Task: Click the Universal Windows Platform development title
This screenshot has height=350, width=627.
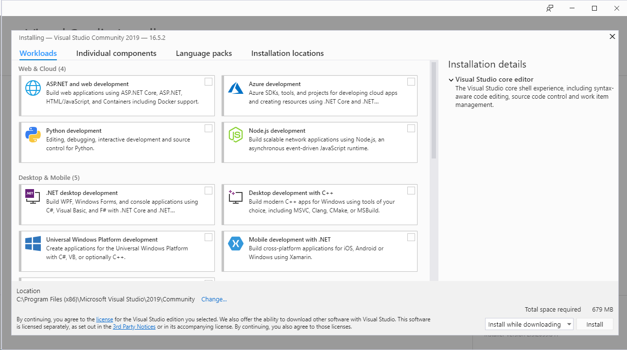Action: pyautogui.click(x=102, y=240)
